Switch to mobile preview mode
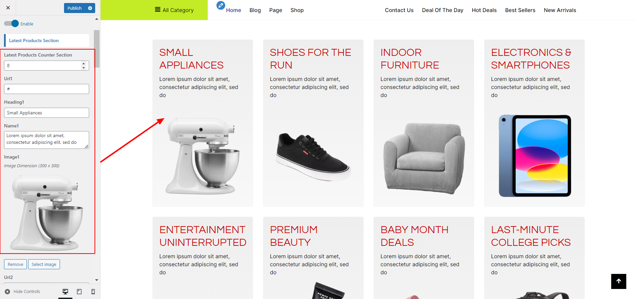The width and height of the screenshot is (636, 299). click(93, 292)
